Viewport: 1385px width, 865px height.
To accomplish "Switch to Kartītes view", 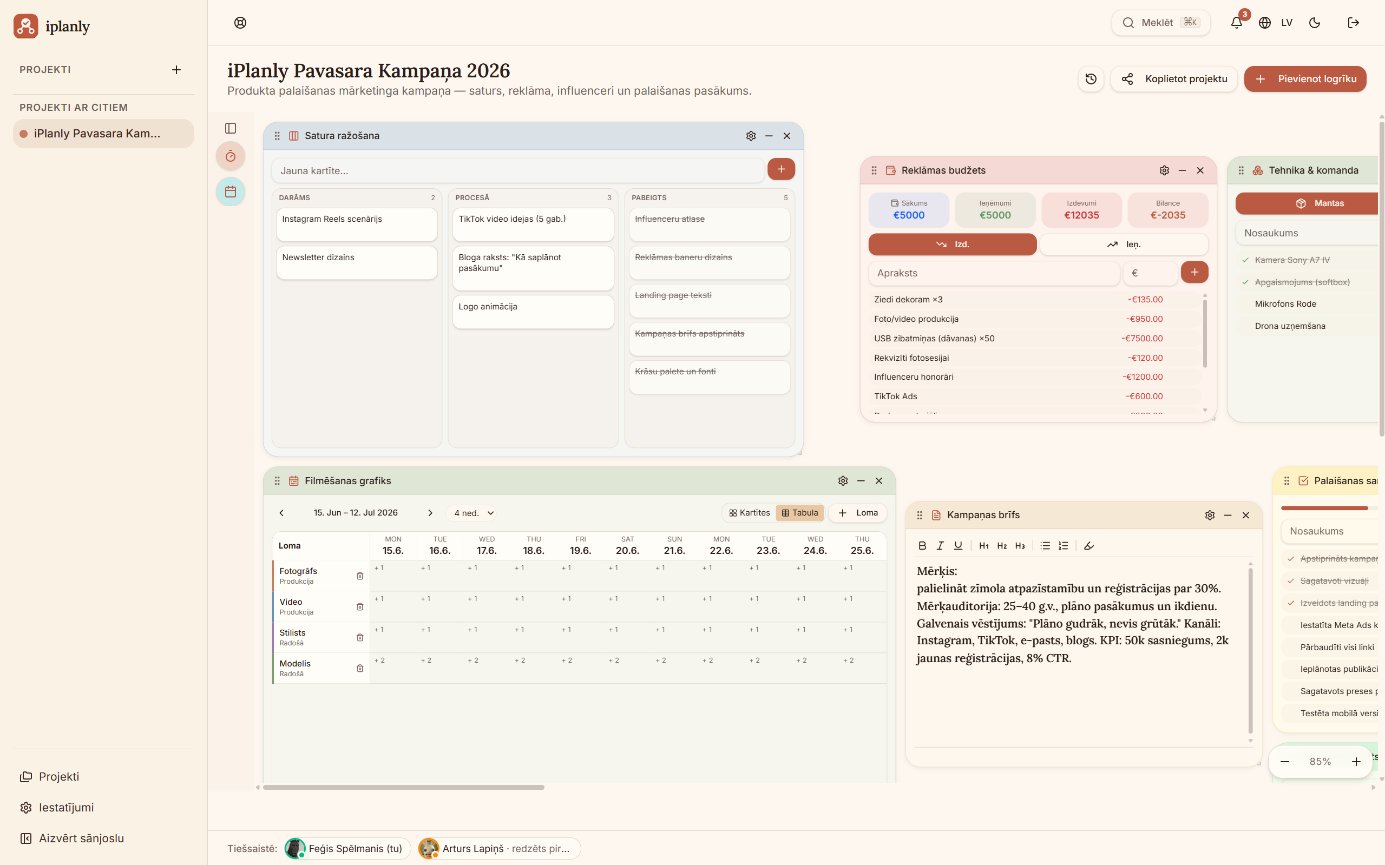I will pyautogui.click(x=749, y=513).
